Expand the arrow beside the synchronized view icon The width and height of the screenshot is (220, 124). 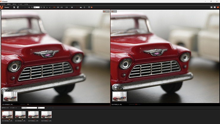pos(75,7)
